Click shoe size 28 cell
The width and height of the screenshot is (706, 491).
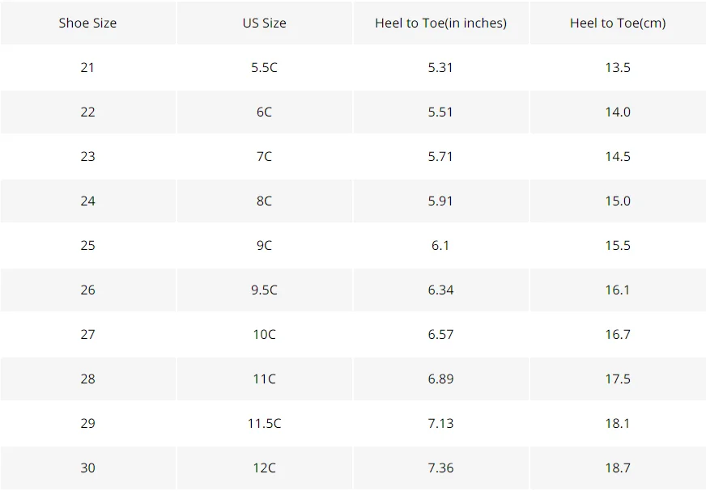click(x=87, y=379)
